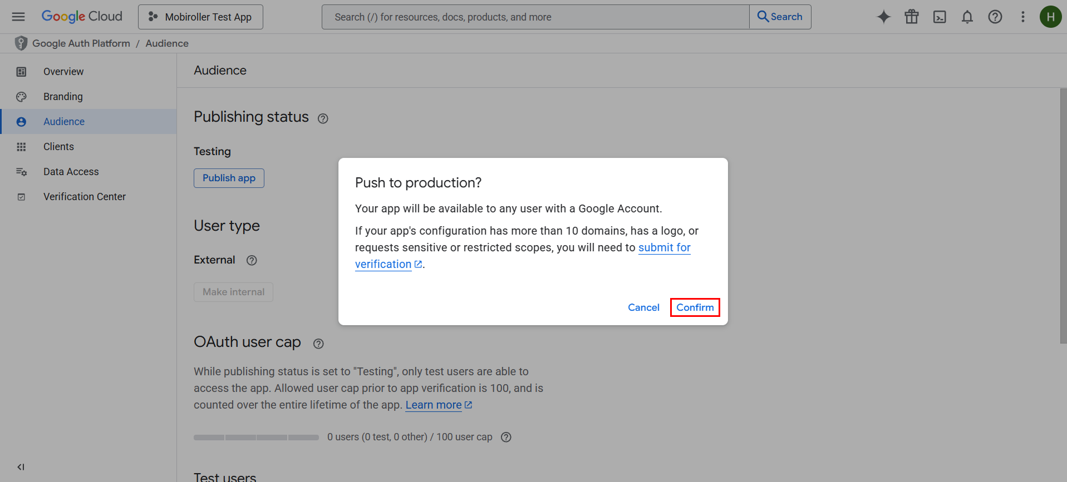Viewport: 1067px width, 482px height.
Task: Click the Testing status text
Action: pyautogui.click(x=212, y=151)
